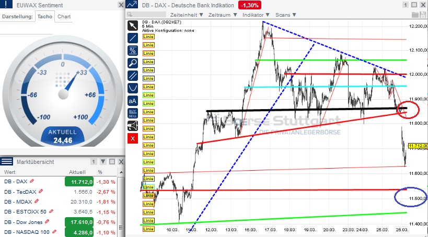Maximize the Marktübersicht panel

[112, 162]
